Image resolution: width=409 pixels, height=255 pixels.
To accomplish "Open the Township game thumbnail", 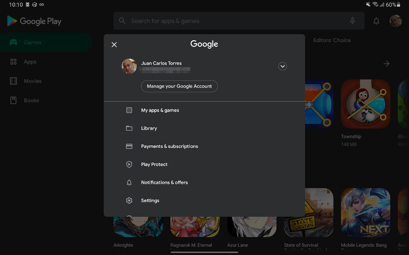I will (366, 104).
